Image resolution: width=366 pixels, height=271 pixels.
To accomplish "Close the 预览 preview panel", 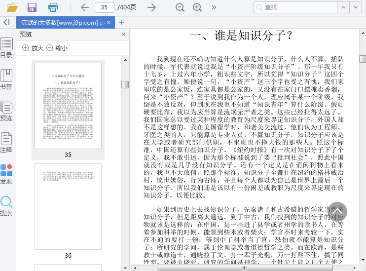I will coord(123,35).
